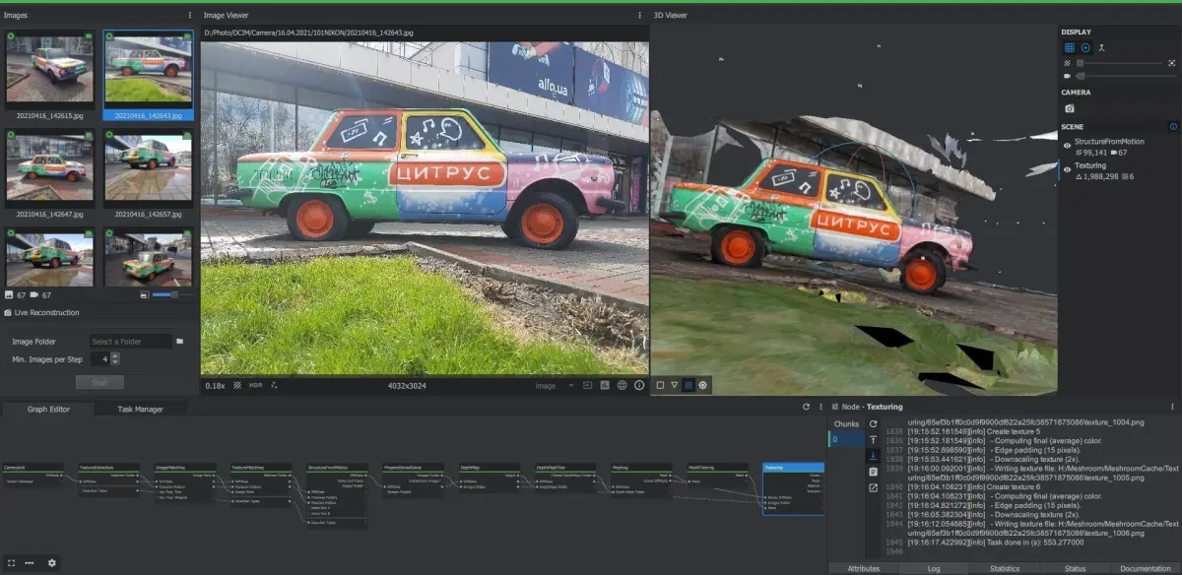Select the Texturing scene entry
The image size is (1182, 575).
pos(1120,171)
